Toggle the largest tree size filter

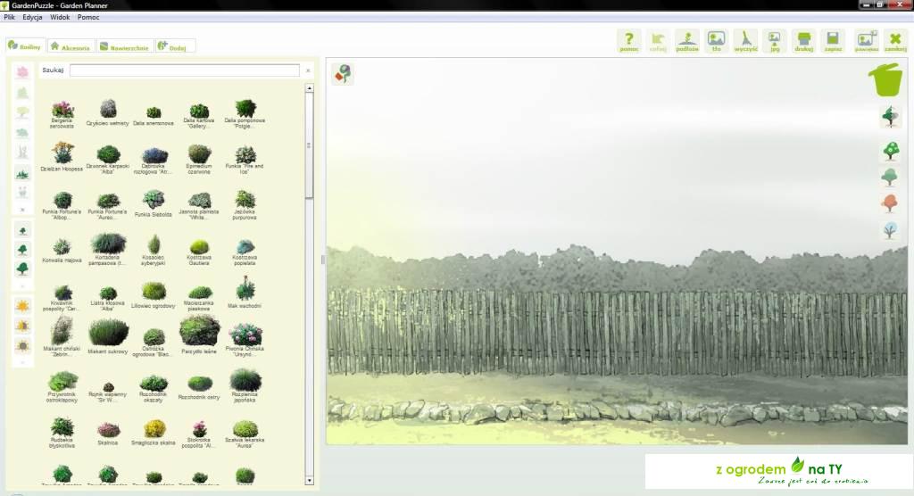click(x=22, y=269)
